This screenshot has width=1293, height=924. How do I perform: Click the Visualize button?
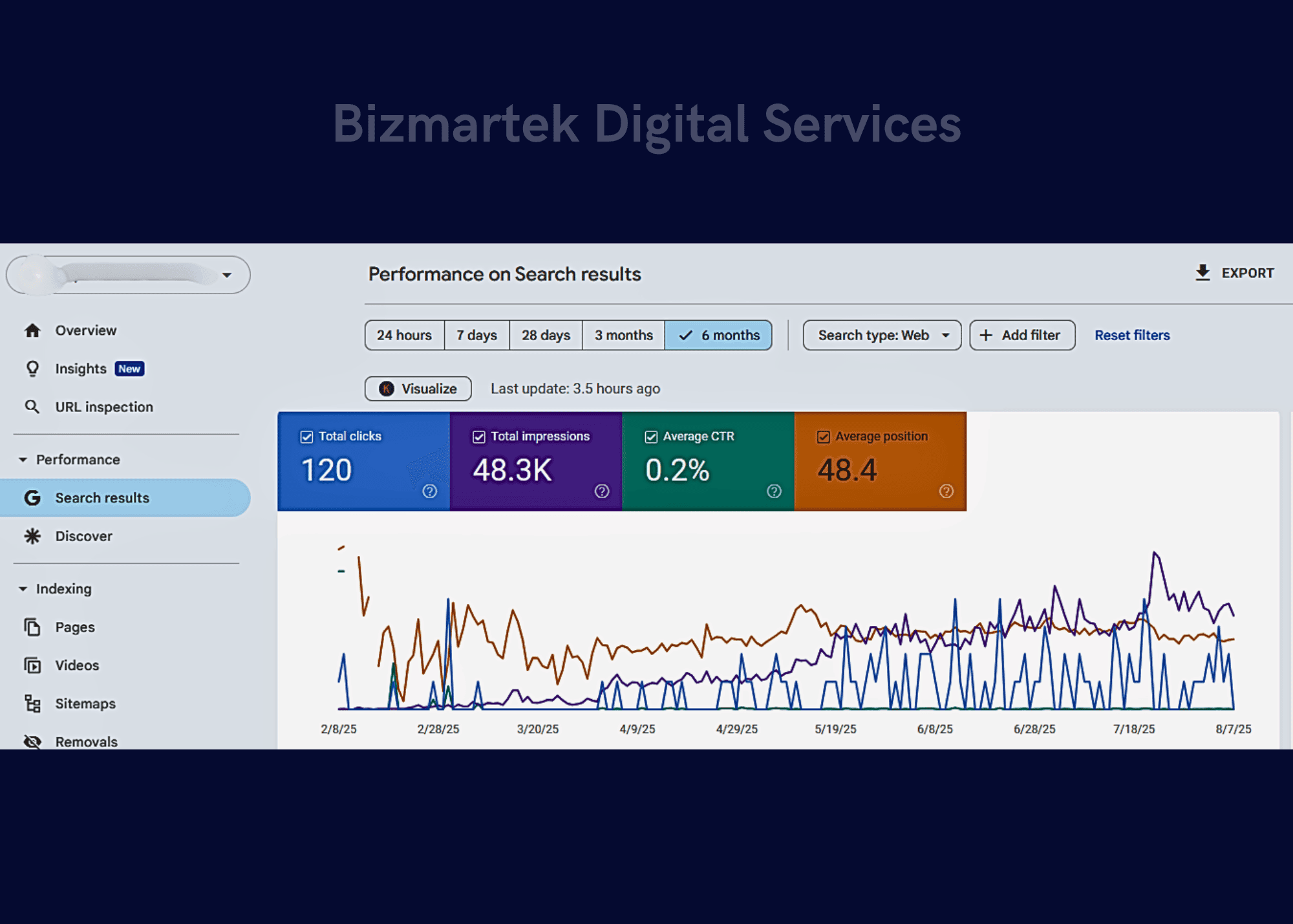tap(418, 389)
